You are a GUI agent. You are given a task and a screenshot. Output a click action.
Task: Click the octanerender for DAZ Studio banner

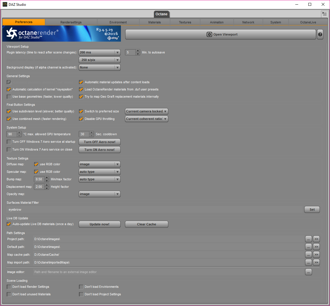(61, 34)
